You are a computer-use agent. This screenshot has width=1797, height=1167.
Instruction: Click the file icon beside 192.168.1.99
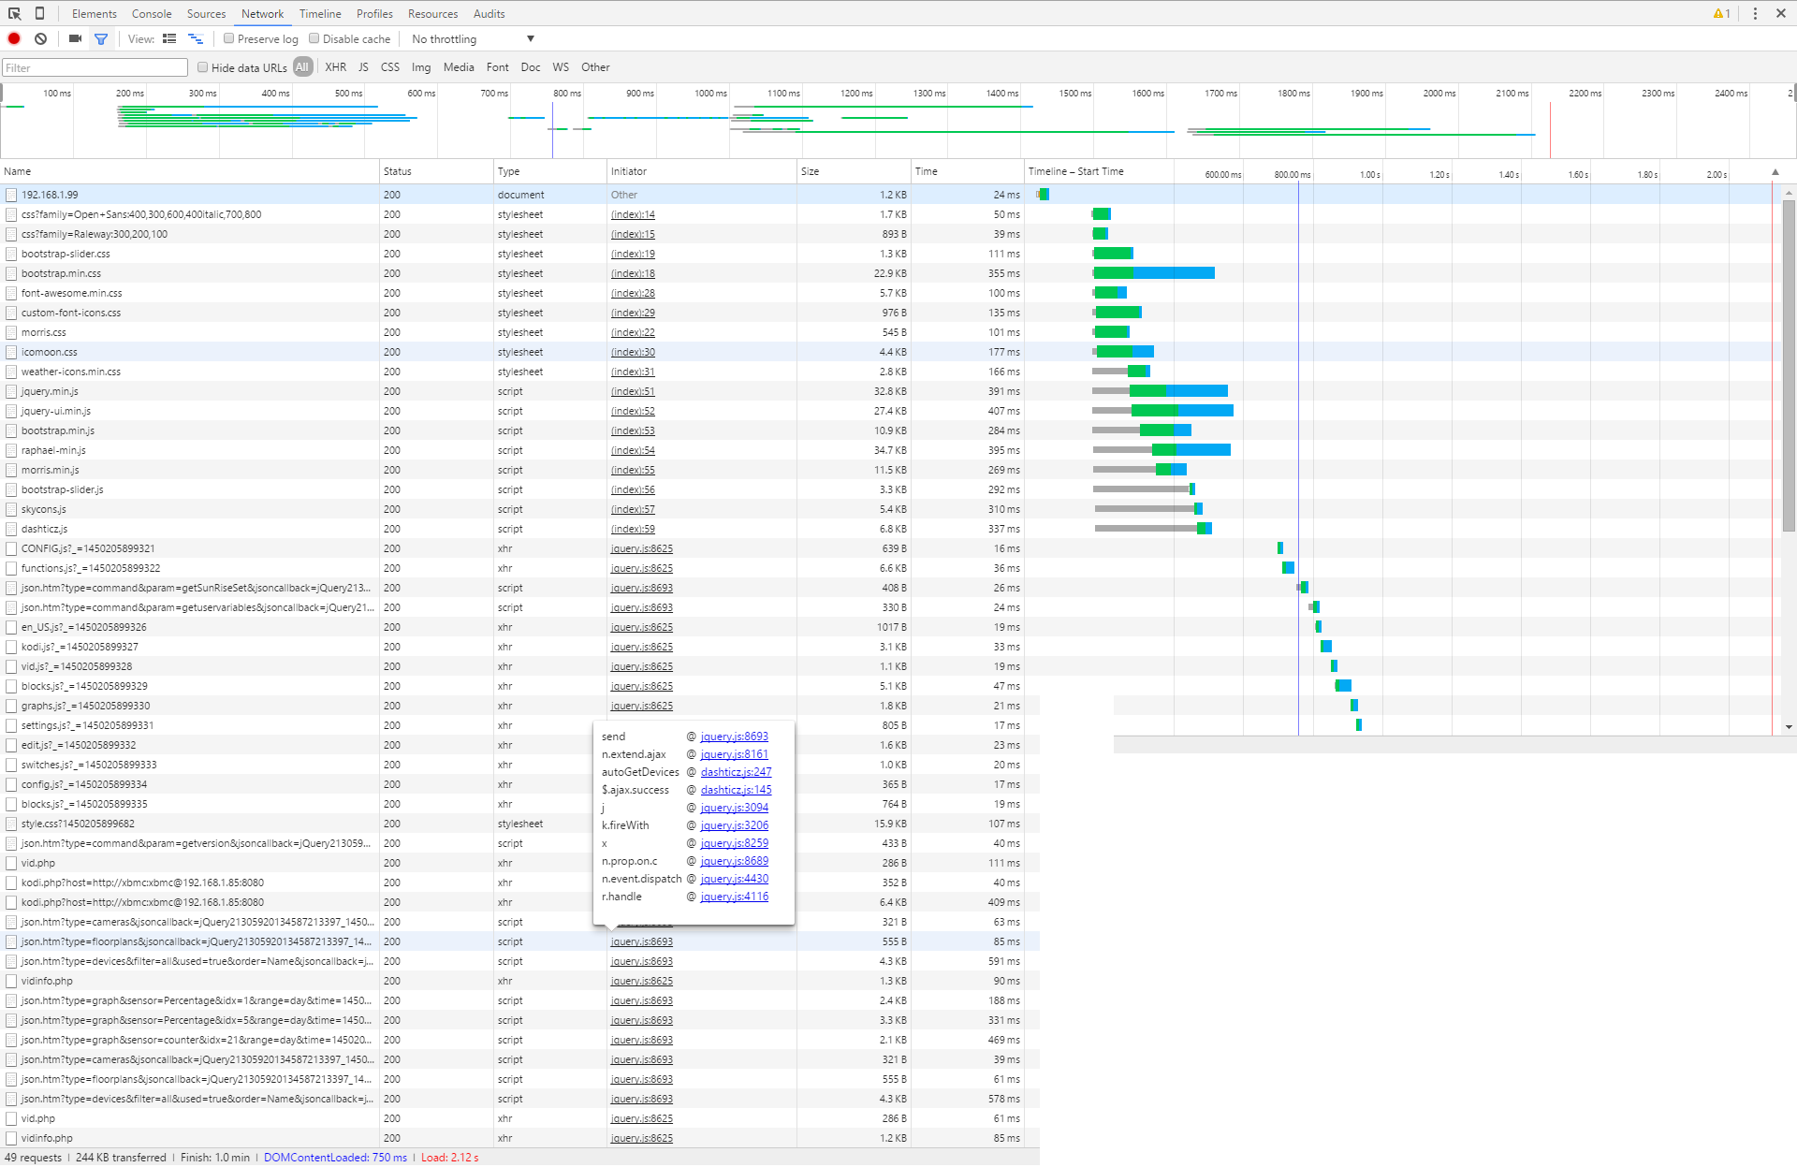coord(11,195)
